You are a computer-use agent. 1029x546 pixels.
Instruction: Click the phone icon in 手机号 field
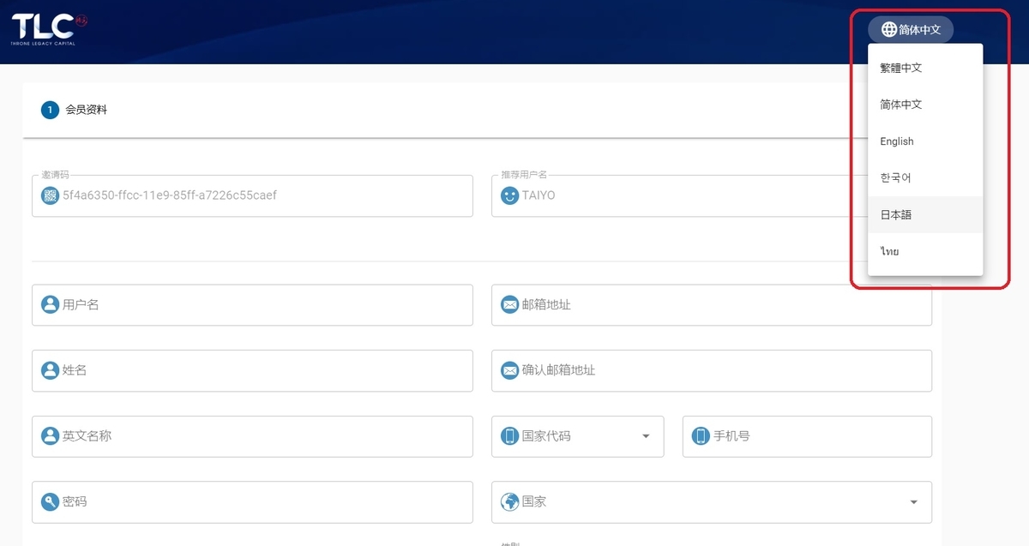click(x=701, y=435)
